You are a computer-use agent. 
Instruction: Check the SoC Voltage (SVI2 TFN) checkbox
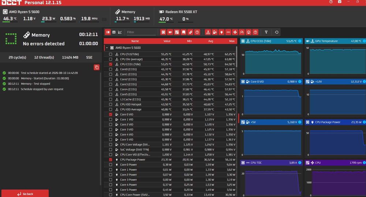pos(111,150)
